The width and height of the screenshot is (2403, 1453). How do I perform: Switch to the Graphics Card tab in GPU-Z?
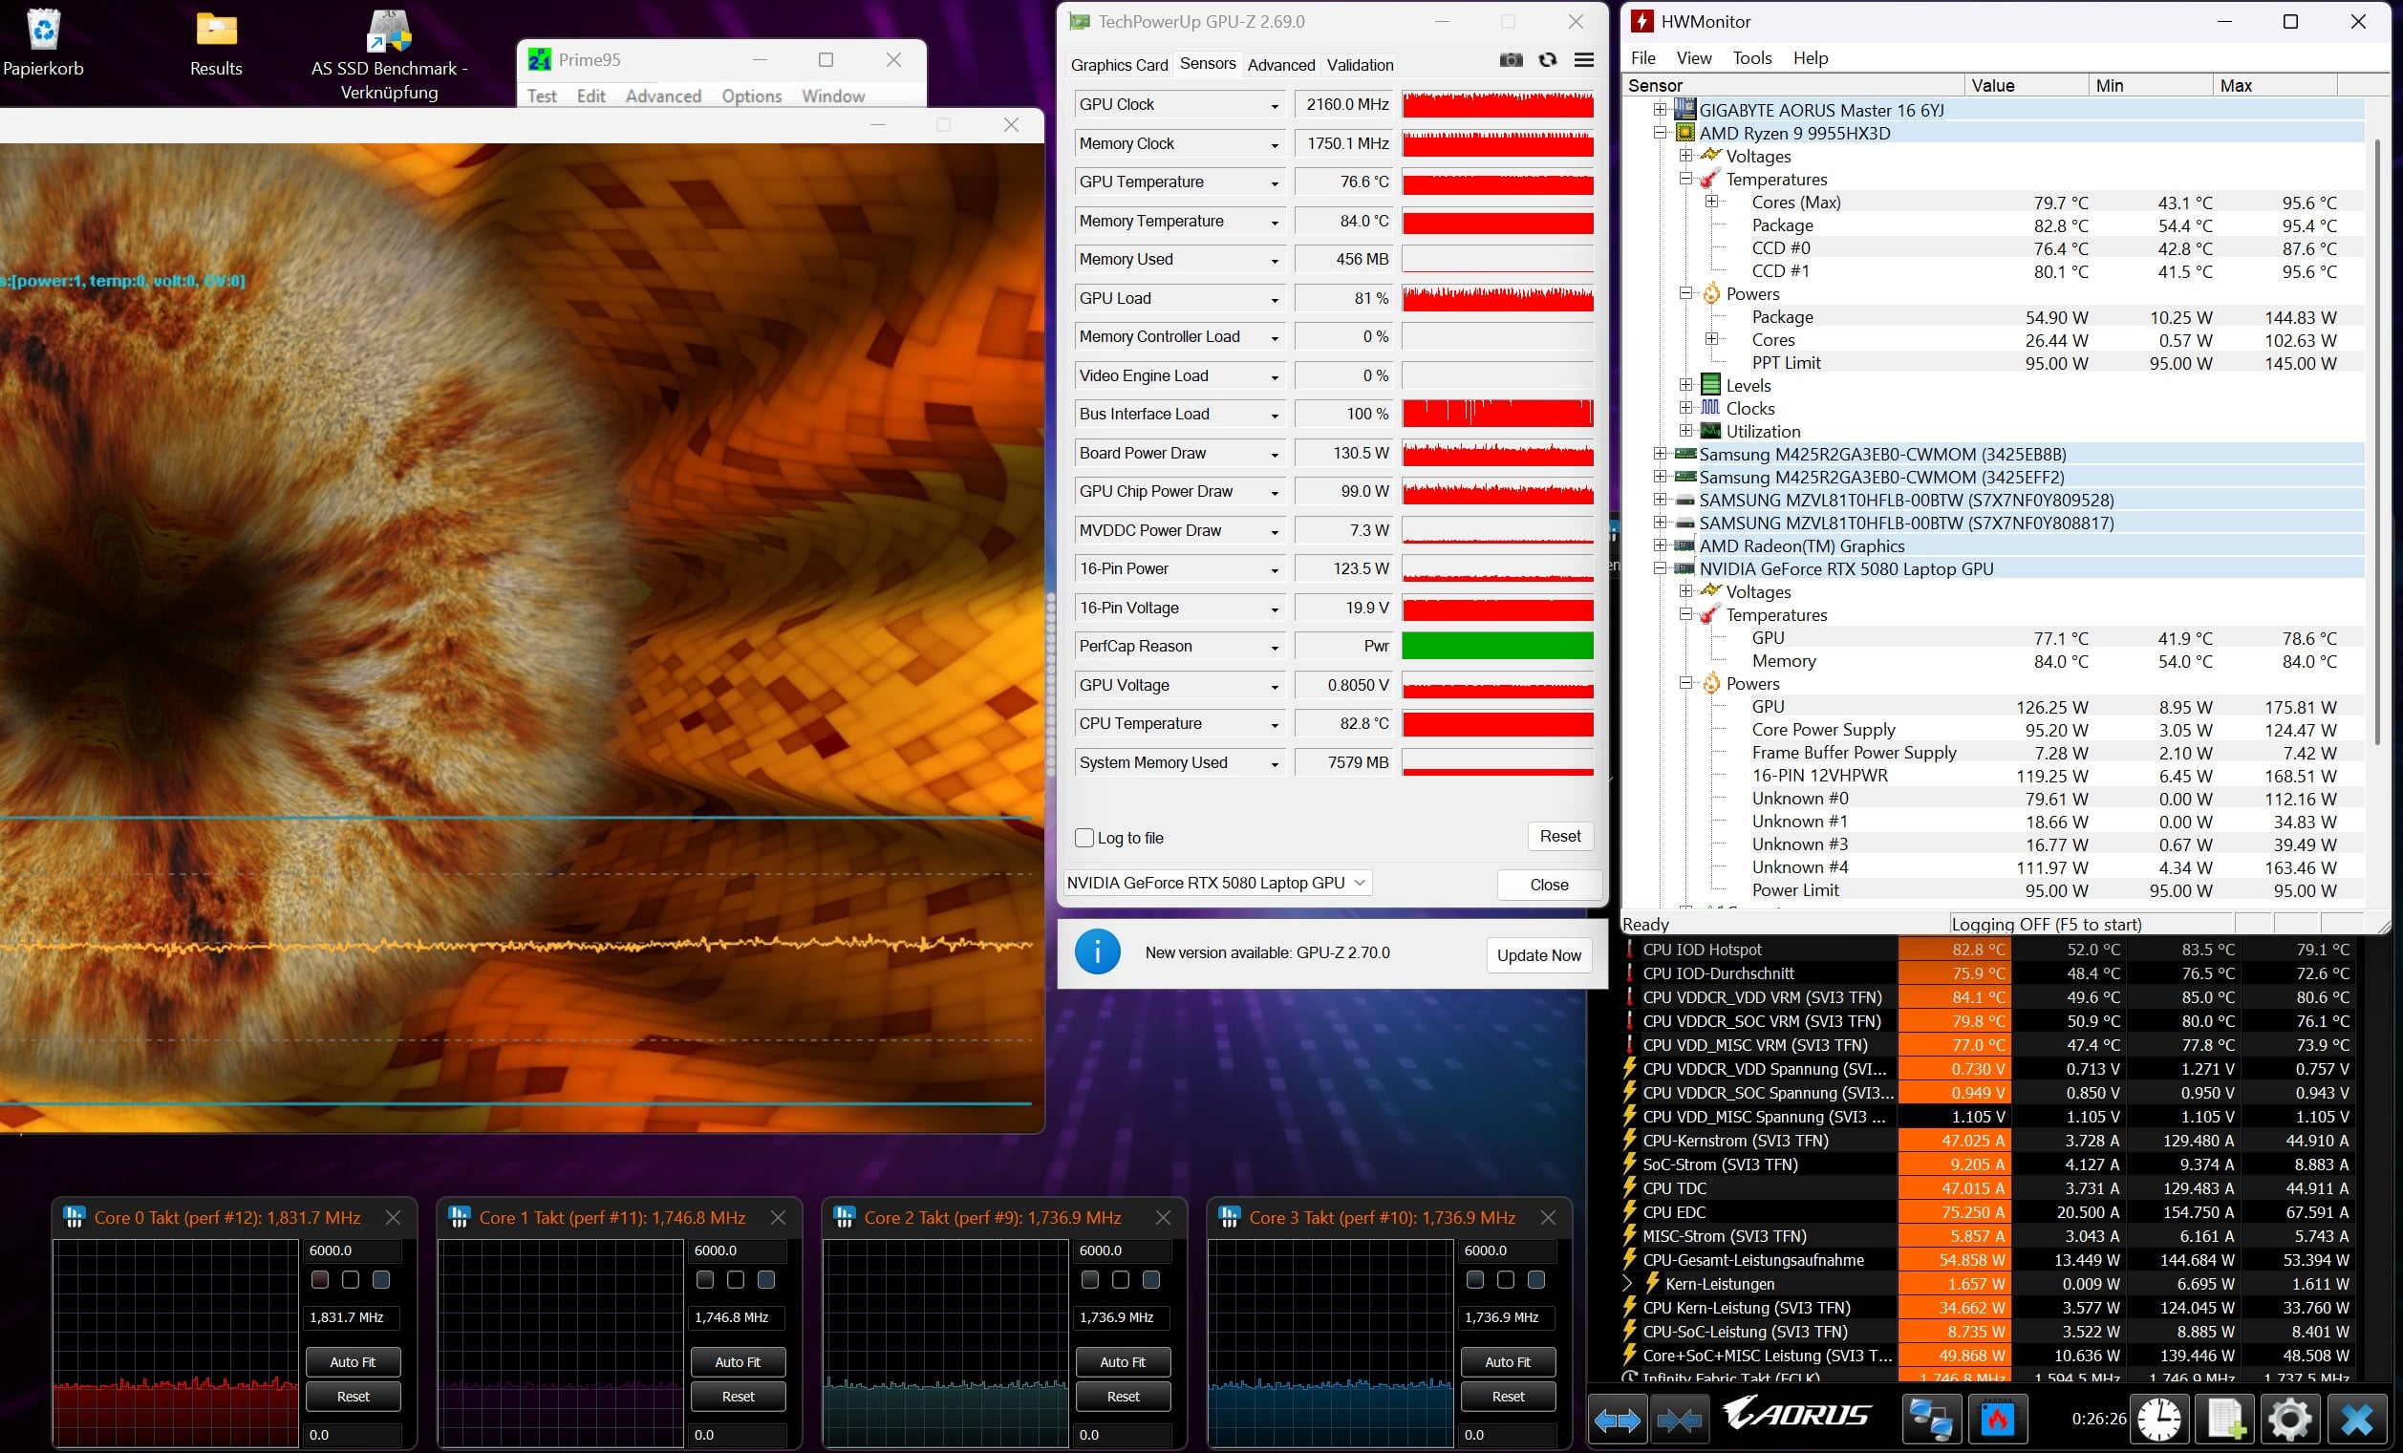pyautogui.click(x=1119, y=65)
